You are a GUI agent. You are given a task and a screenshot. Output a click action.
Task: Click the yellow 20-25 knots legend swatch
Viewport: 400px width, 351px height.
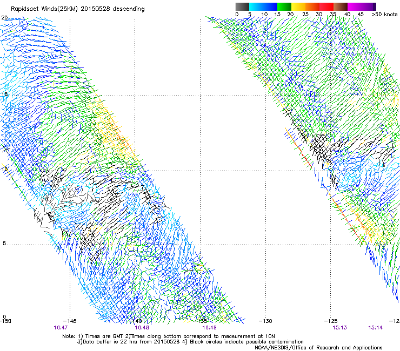pyautogui.click(x=298, y=6)
